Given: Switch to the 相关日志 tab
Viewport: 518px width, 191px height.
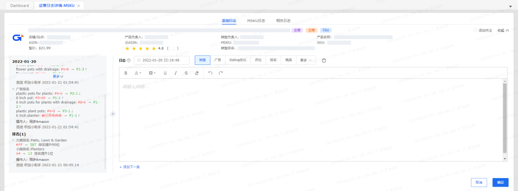Looking at the screenshot, I should click(283, 21).
